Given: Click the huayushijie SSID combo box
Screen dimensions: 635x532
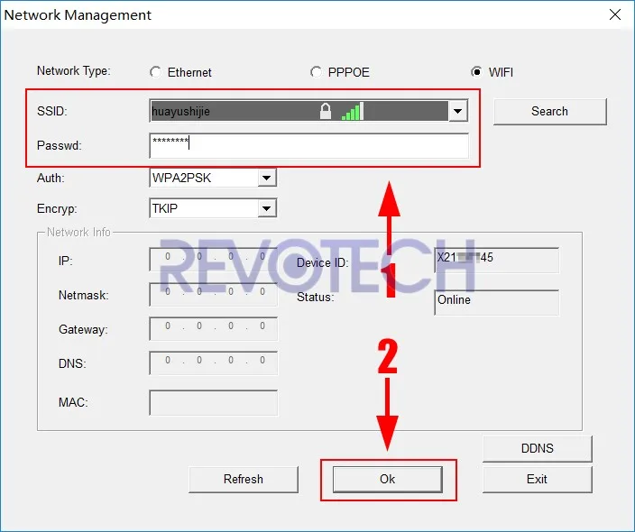Looking at the screenshot, I should 308,111.
